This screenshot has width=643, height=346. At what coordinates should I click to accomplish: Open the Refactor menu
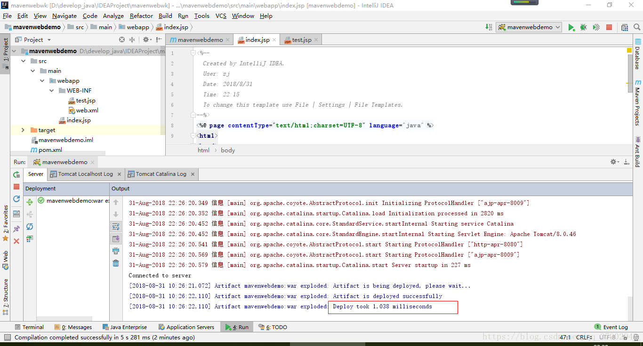pyautogui.click(x=141, y=16)
